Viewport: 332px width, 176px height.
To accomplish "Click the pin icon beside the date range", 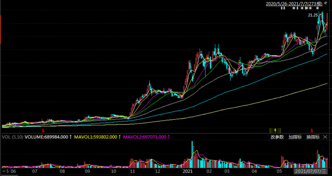I will [x=325, y=3].
